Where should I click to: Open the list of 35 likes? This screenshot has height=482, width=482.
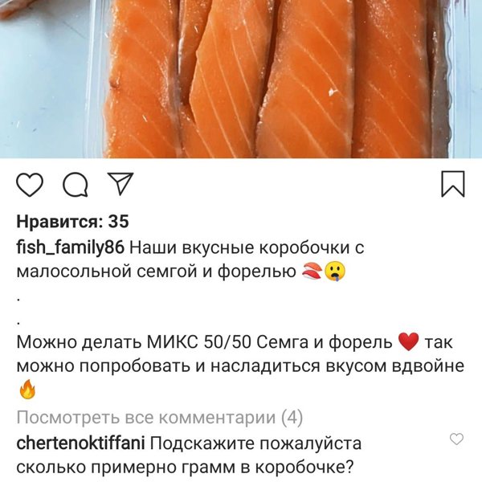72,222
